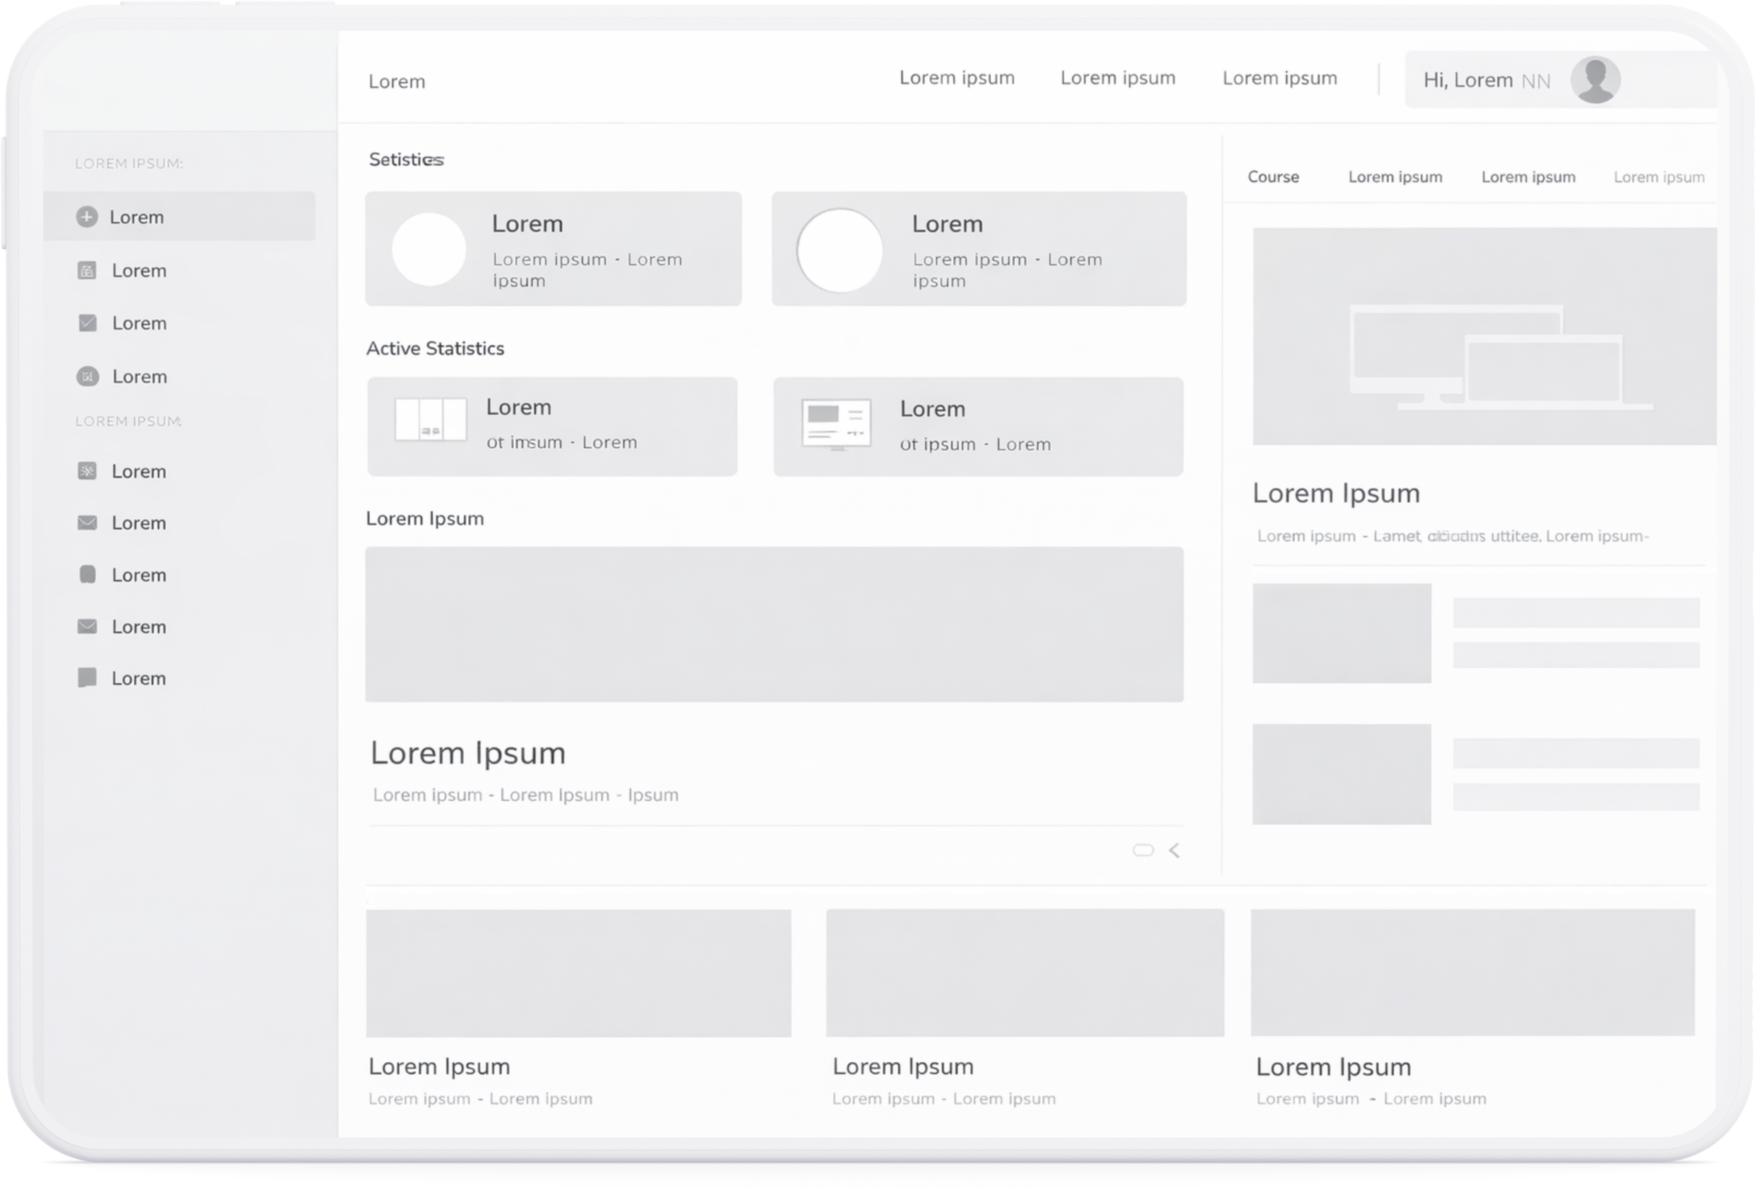
Task: Click the plain rounded-square sidebar icon
Action: [x=88, y=575]
